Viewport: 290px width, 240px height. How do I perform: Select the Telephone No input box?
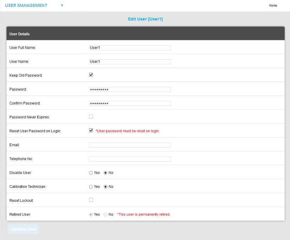130,159
